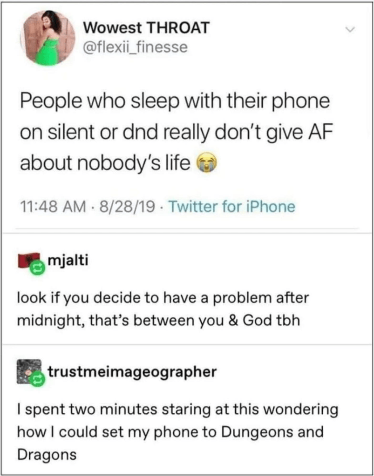
Task: Open the trustmeimageographer blog link
Action: [x=132, y=372]
